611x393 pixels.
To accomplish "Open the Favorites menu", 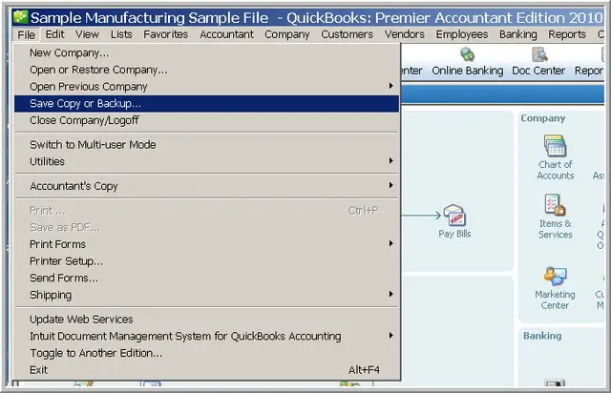I will (165, 34).
